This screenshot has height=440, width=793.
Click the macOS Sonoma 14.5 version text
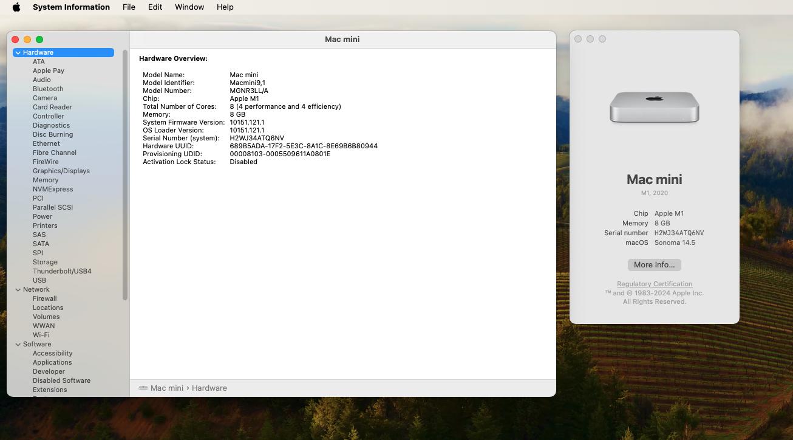coord(675,242)
